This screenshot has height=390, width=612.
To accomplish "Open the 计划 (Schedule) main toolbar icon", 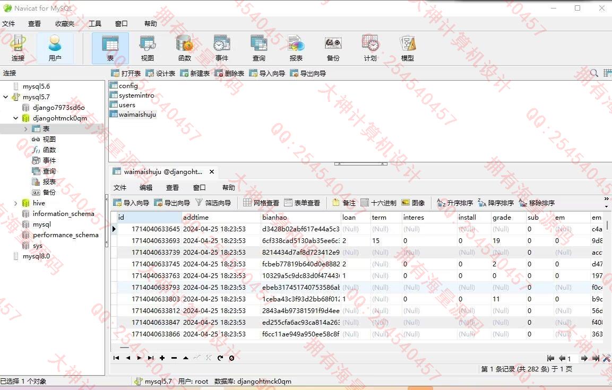I will tap(370, 48).
